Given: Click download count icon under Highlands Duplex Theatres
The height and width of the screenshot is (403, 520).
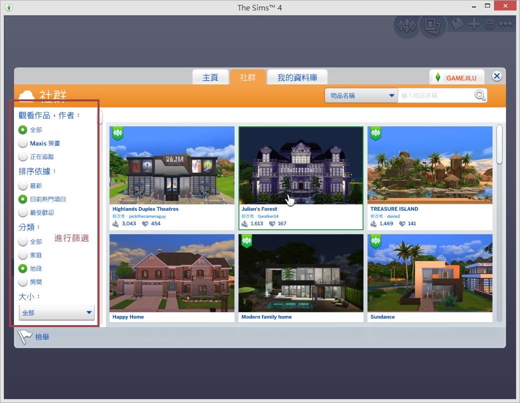Looking at the screenshot, I should [115, 224].
